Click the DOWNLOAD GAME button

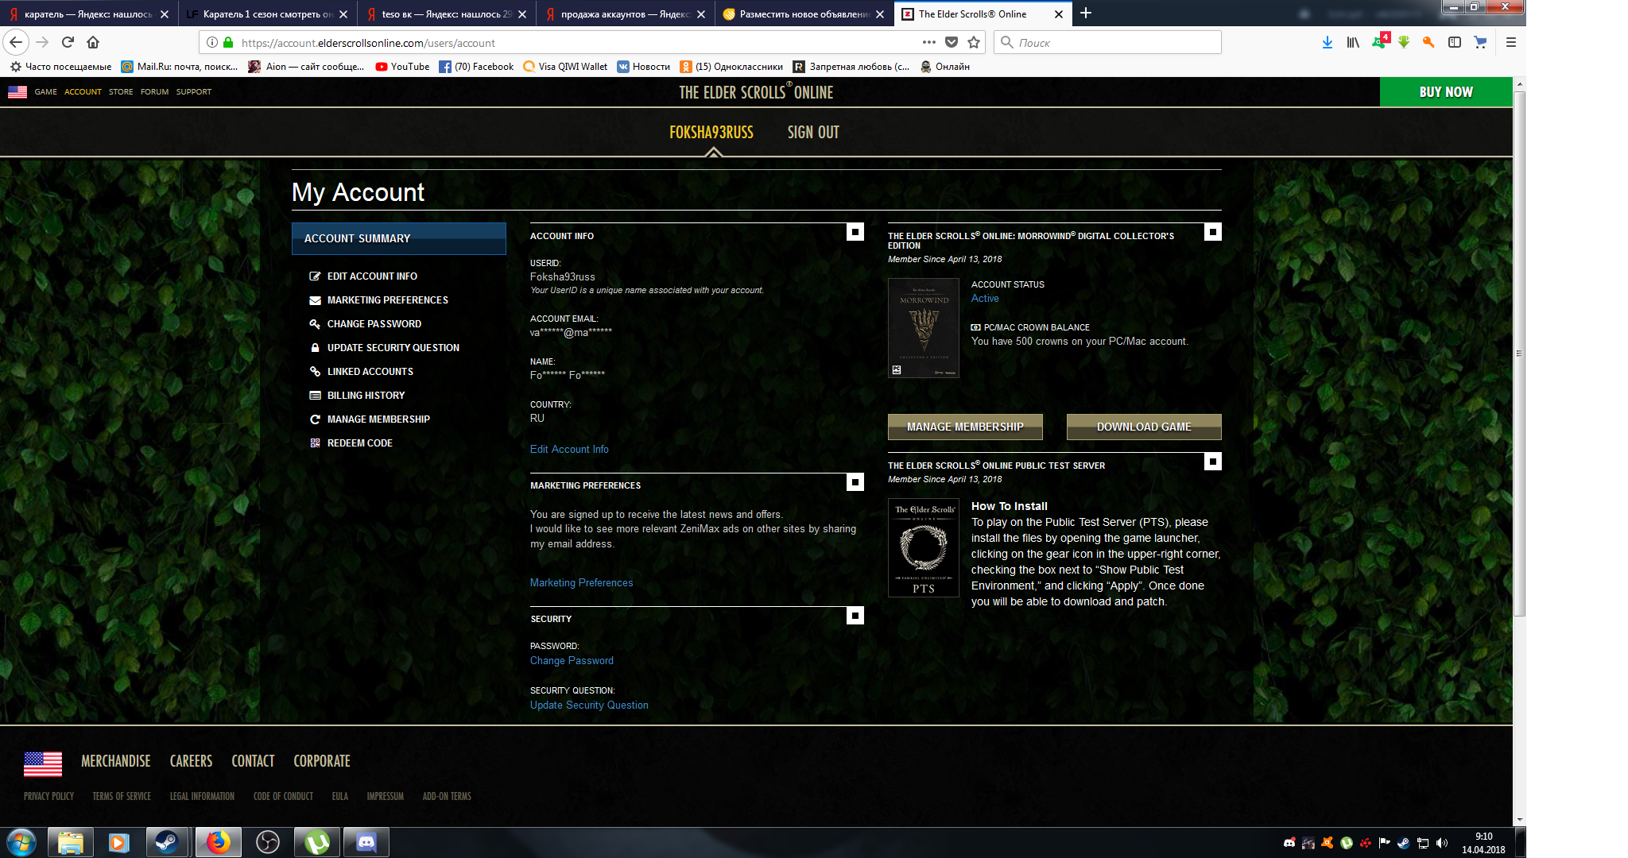(1144, 427)
